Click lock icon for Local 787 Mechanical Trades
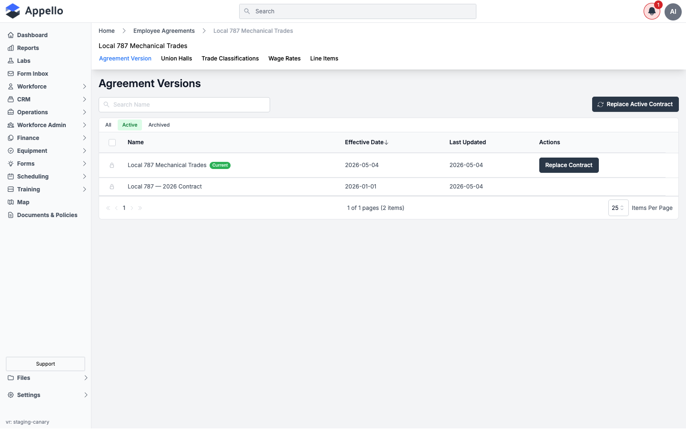686x437 pixels. click(112, 165)
